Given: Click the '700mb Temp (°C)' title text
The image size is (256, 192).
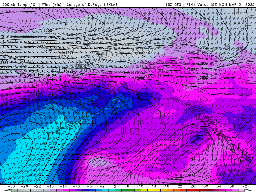Looking at the screenshot, I should (20, 4).
